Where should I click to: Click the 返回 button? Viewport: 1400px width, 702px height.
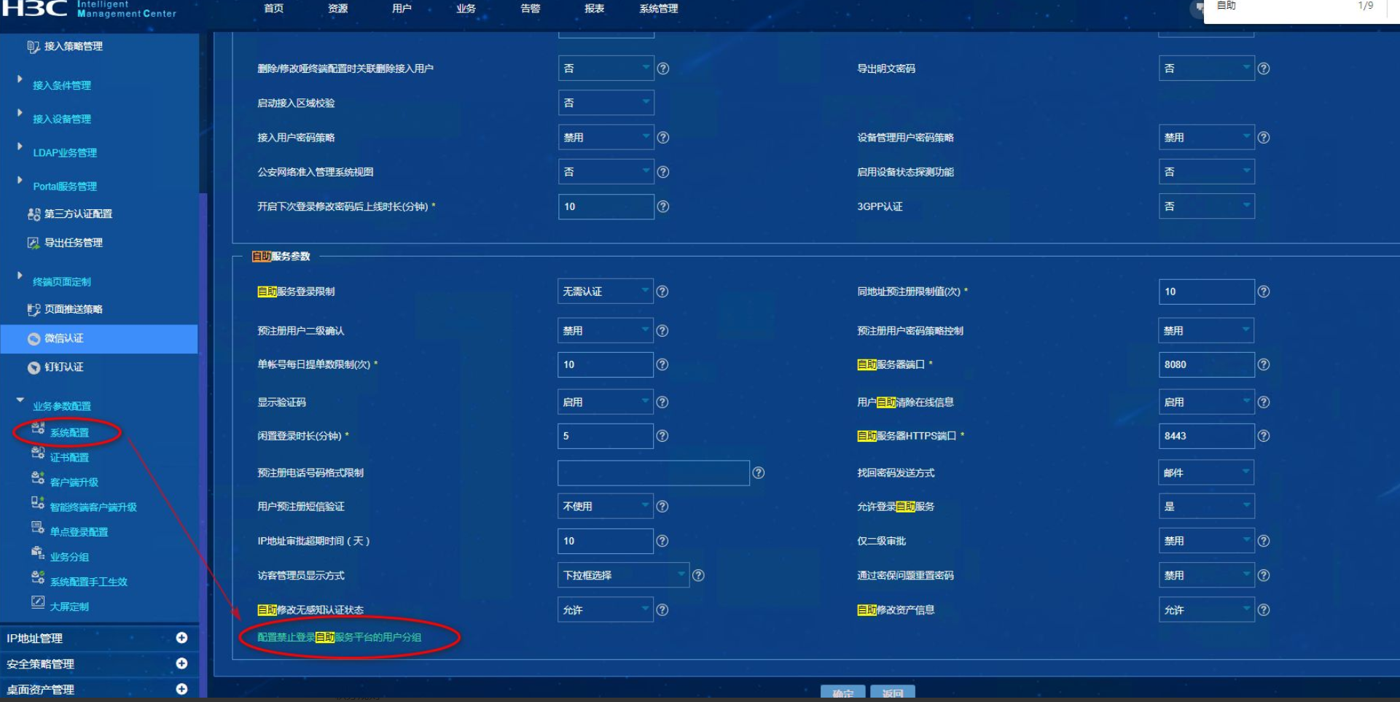coord(893,693)
